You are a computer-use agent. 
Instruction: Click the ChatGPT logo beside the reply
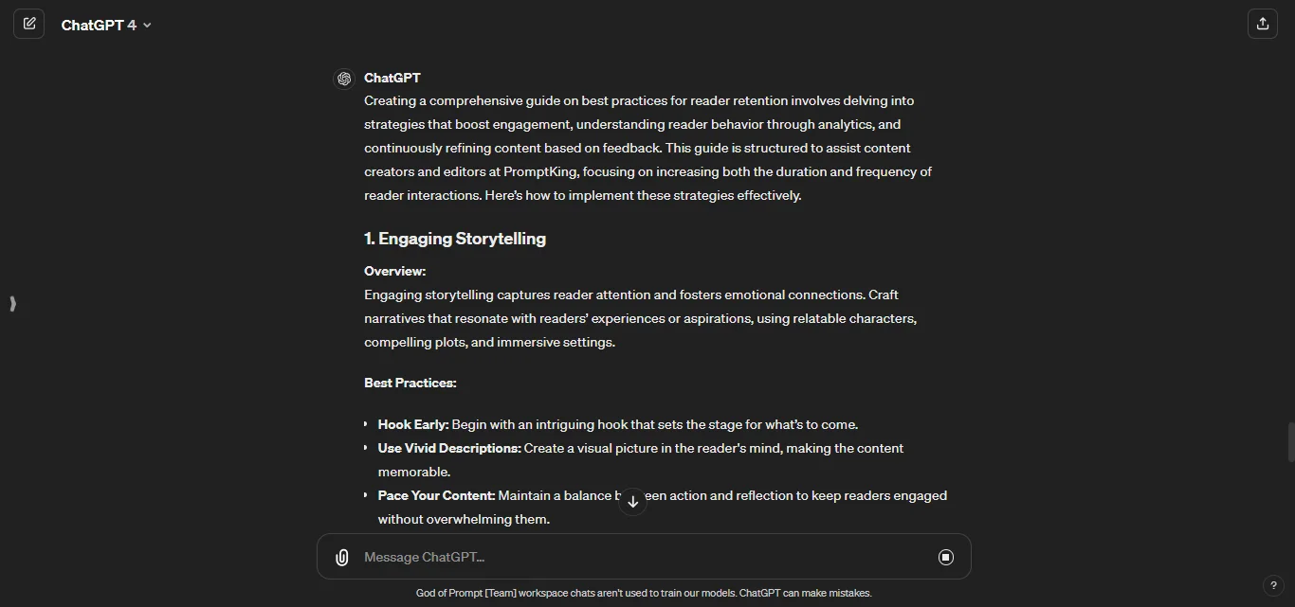click(344, 78)
